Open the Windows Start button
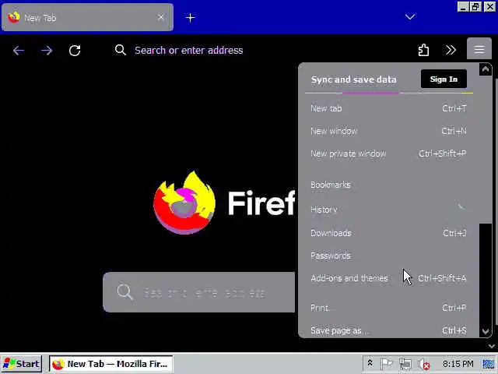The image size is (498, 374). point(22,364)
